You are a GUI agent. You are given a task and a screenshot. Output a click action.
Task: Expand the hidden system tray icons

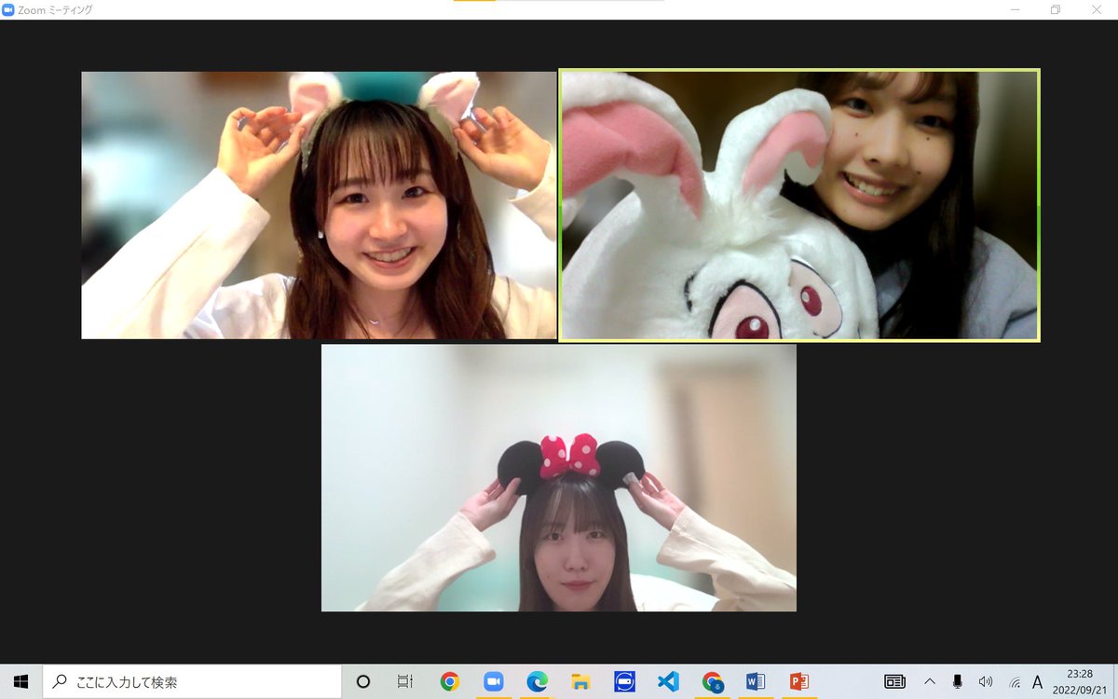click(x=930, y=681)
